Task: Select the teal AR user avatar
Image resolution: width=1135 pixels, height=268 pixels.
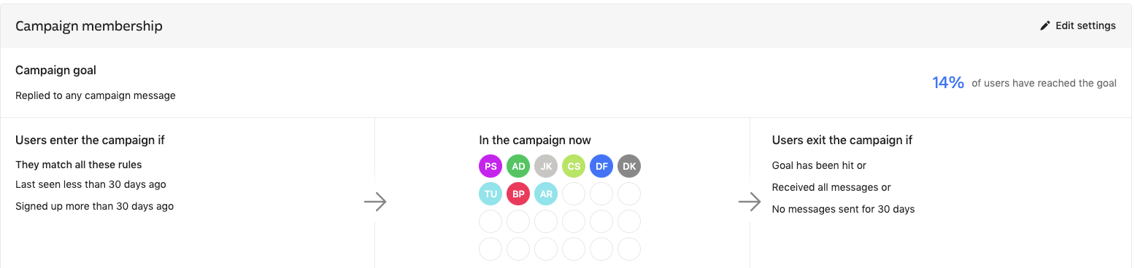Action: [x=546, y=194]
